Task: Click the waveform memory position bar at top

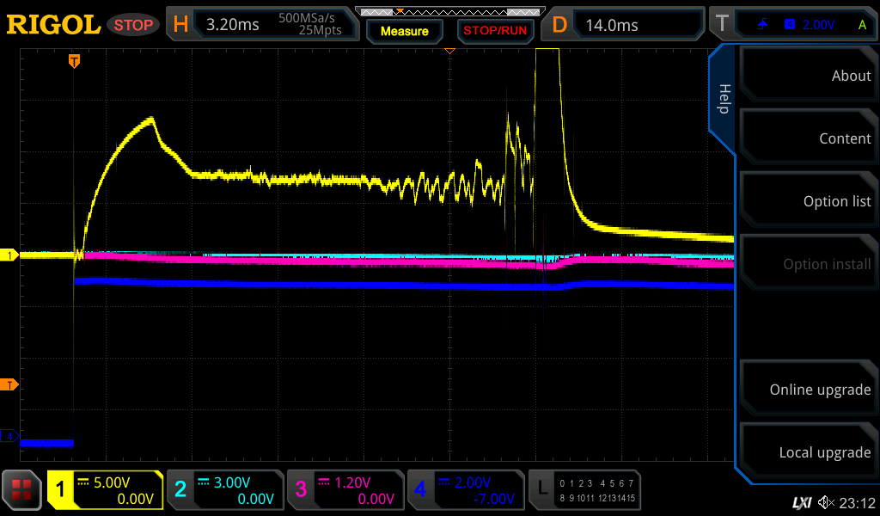Action: [449, 12]
